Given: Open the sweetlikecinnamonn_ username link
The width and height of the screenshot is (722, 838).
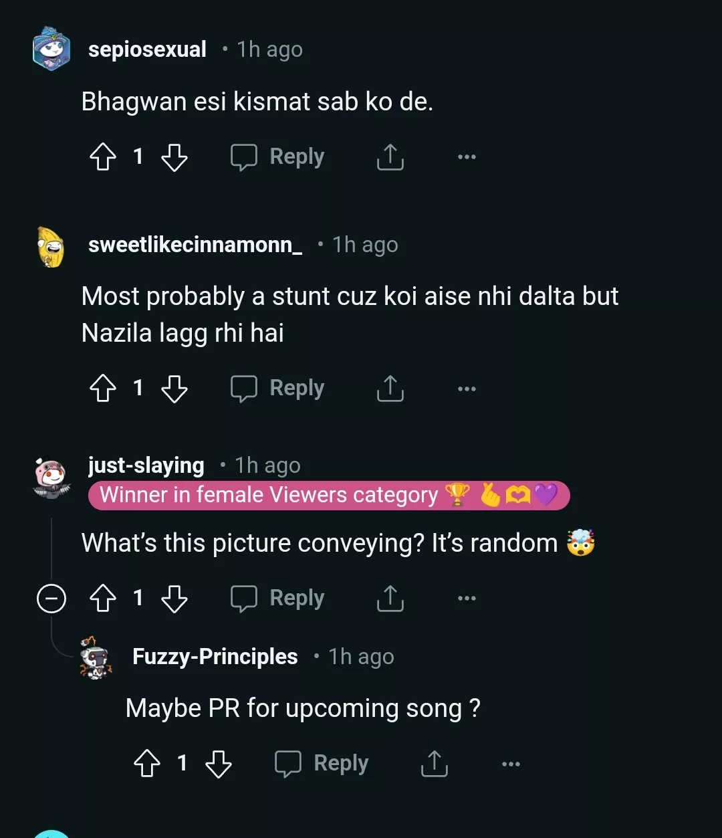Looking at the screenshot, I should pyautogui.click(x=195, y=245).
